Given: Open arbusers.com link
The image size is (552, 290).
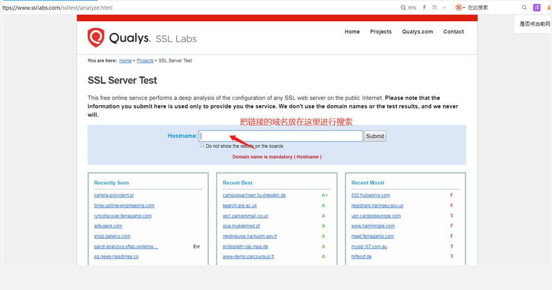Looking at the screenshot, I should tap(108, 226).
